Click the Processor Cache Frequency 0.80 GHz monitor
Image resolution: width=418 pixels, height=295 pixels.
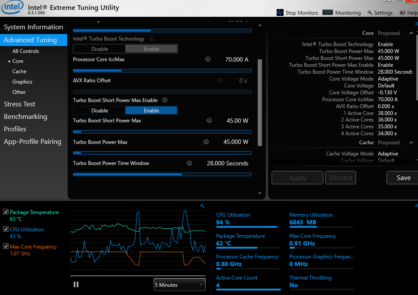pos(248,261)
